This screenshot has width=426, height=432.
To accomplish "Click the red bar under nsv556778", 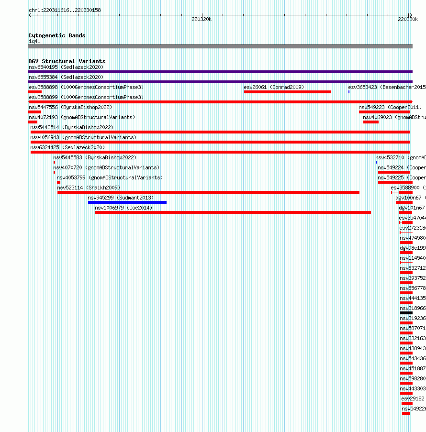I will coord(406,293).
